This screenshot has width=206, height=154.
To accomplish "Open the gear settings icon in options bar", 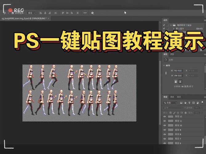I will [92, 13].
